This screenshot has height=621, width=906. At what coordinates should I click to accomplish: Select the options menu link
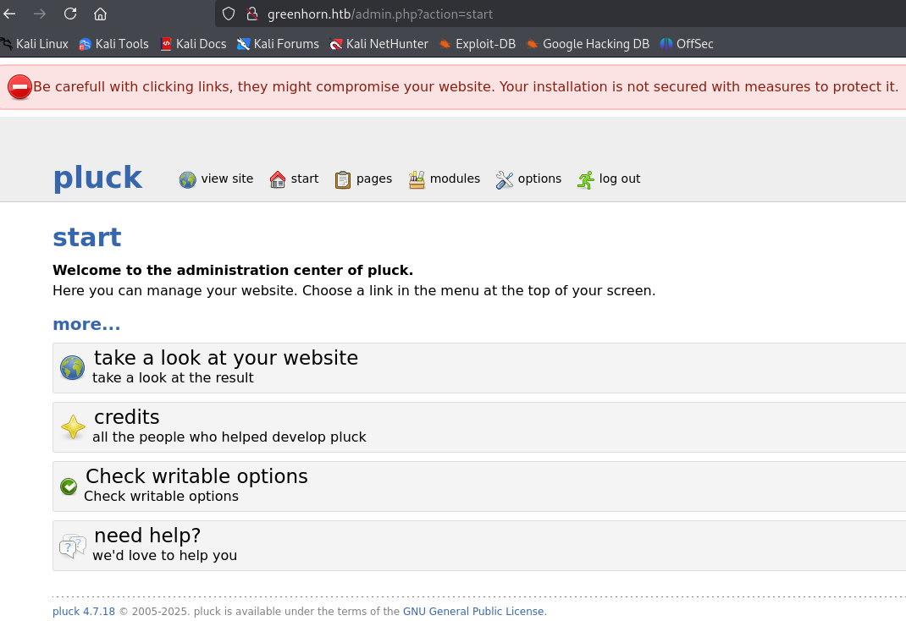[x=539, y=179]
